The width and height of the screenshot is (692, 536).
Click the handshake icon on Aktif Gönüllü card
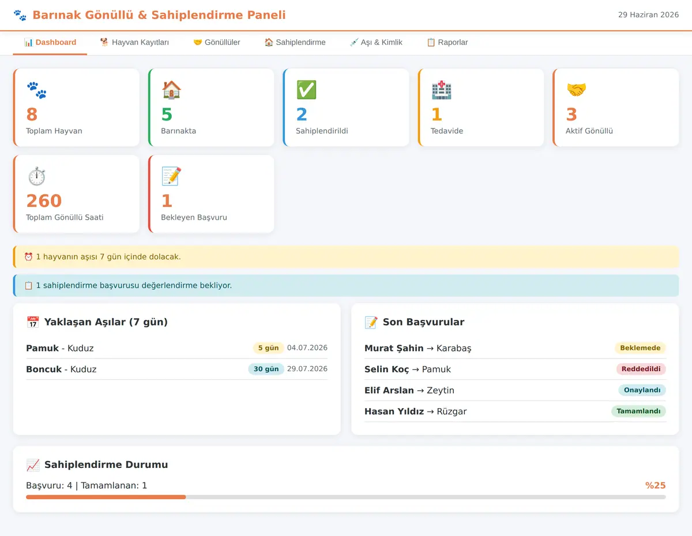576,90
